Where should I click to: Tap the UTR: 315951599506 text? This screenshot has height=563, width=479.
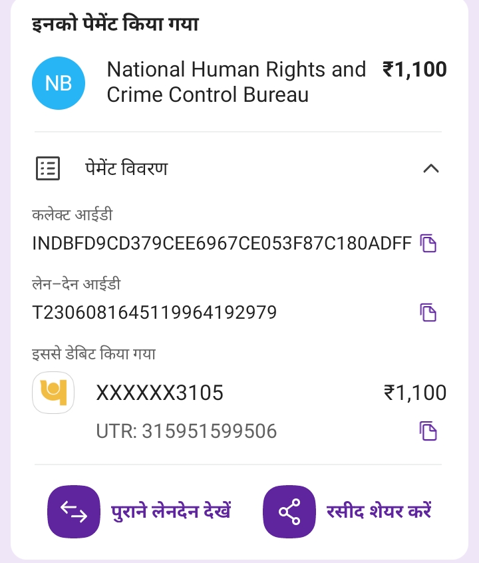click(x=186, y=431)
